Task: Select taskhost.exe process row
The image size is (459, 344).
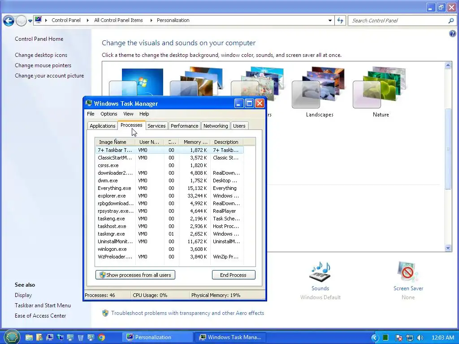Action: tap(169, 226)
